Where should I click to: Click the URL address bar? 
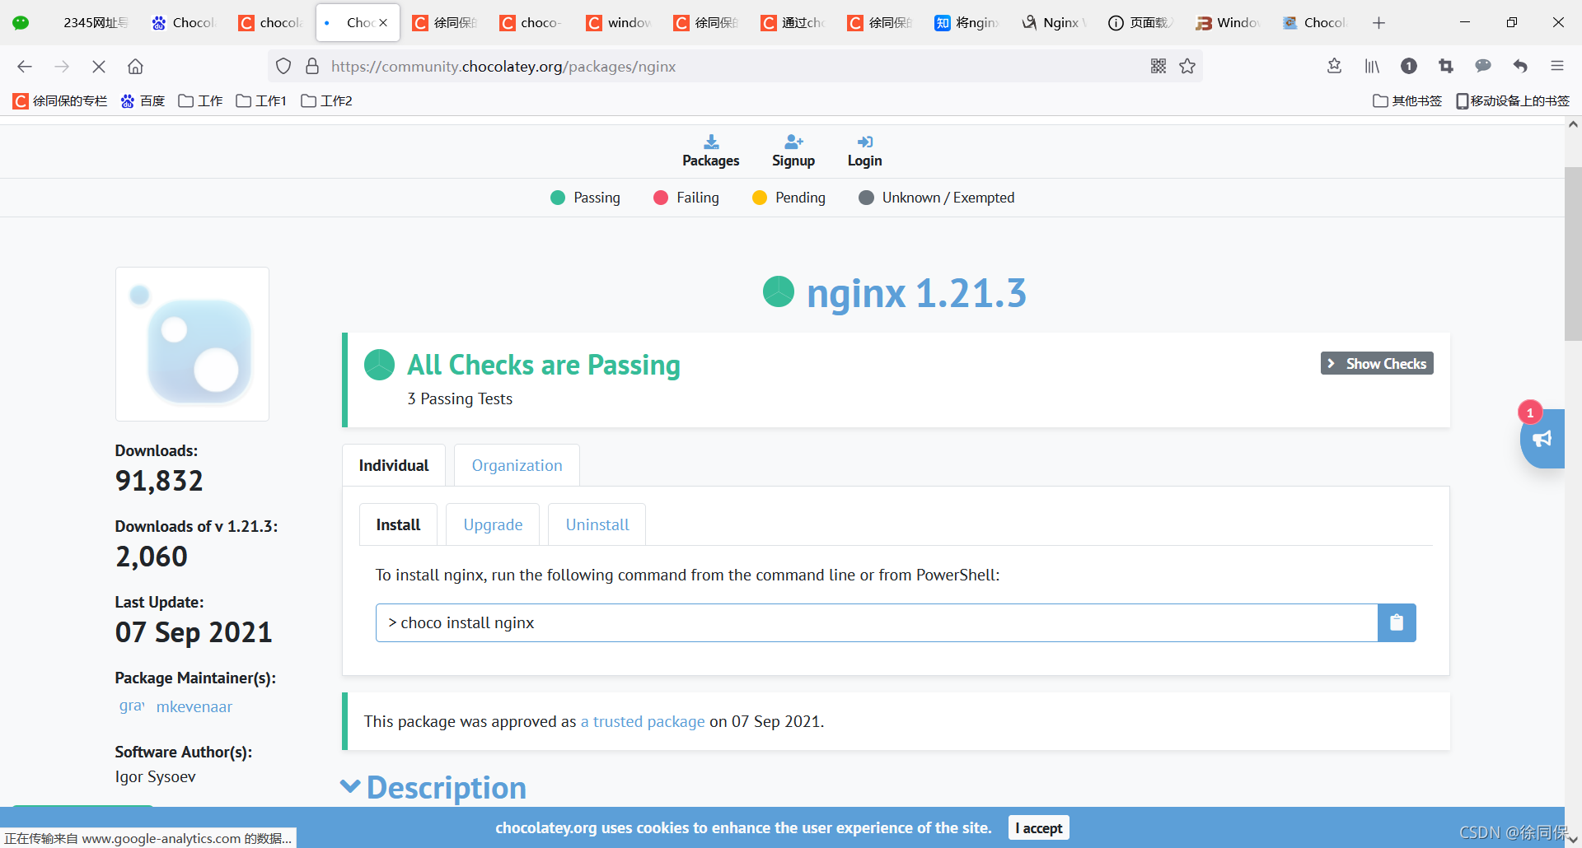(x=733, y=67)
